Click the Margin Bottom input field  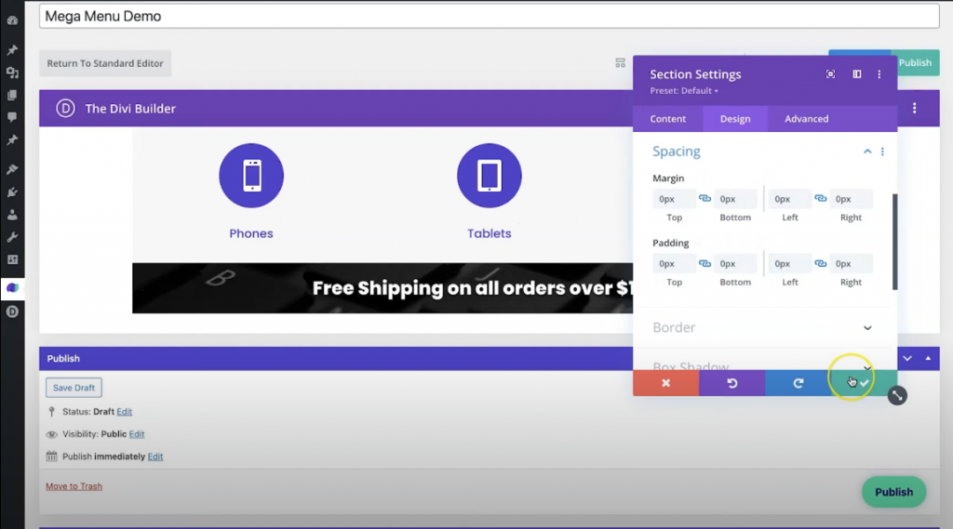point(735,199)
